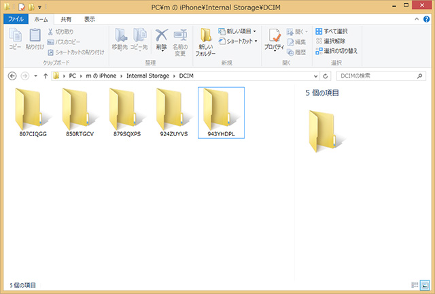
Task: Create a new folder with 新しいフォルダー
Action: click(x=205, y=42)
